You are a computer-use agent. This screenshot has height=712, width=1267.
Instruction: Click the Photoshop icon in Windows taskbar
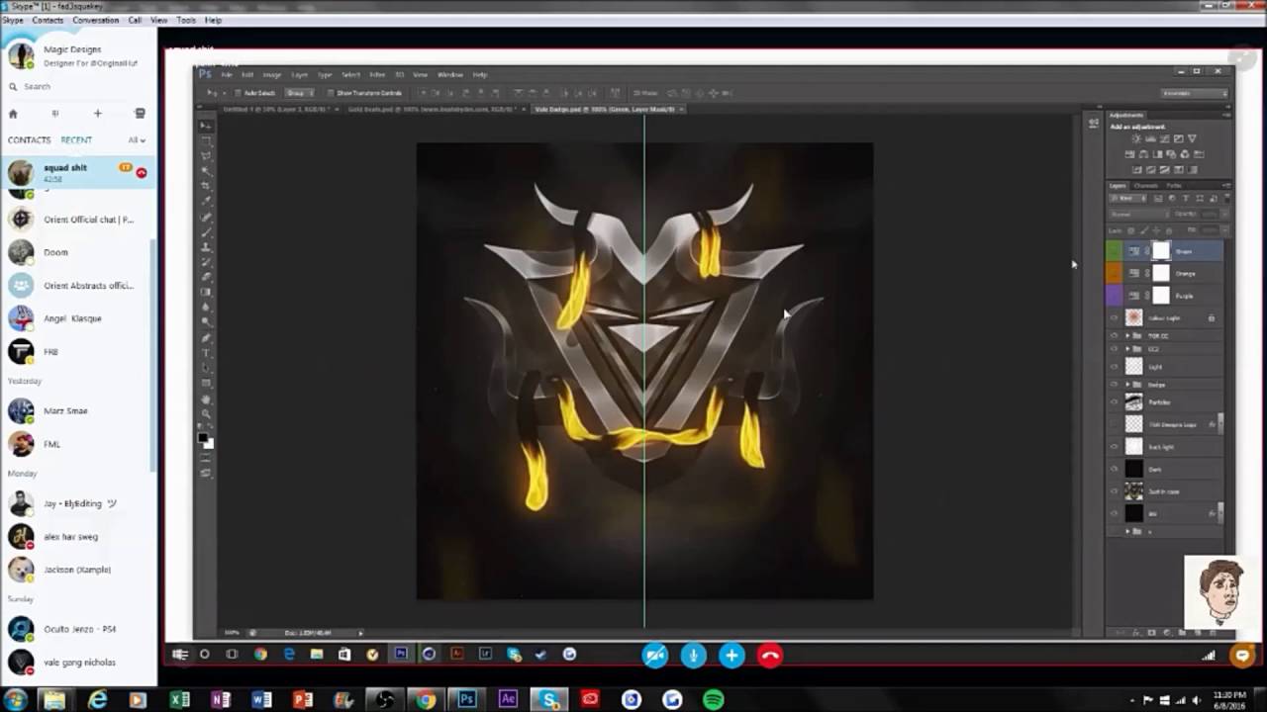[x=466, y=699]
